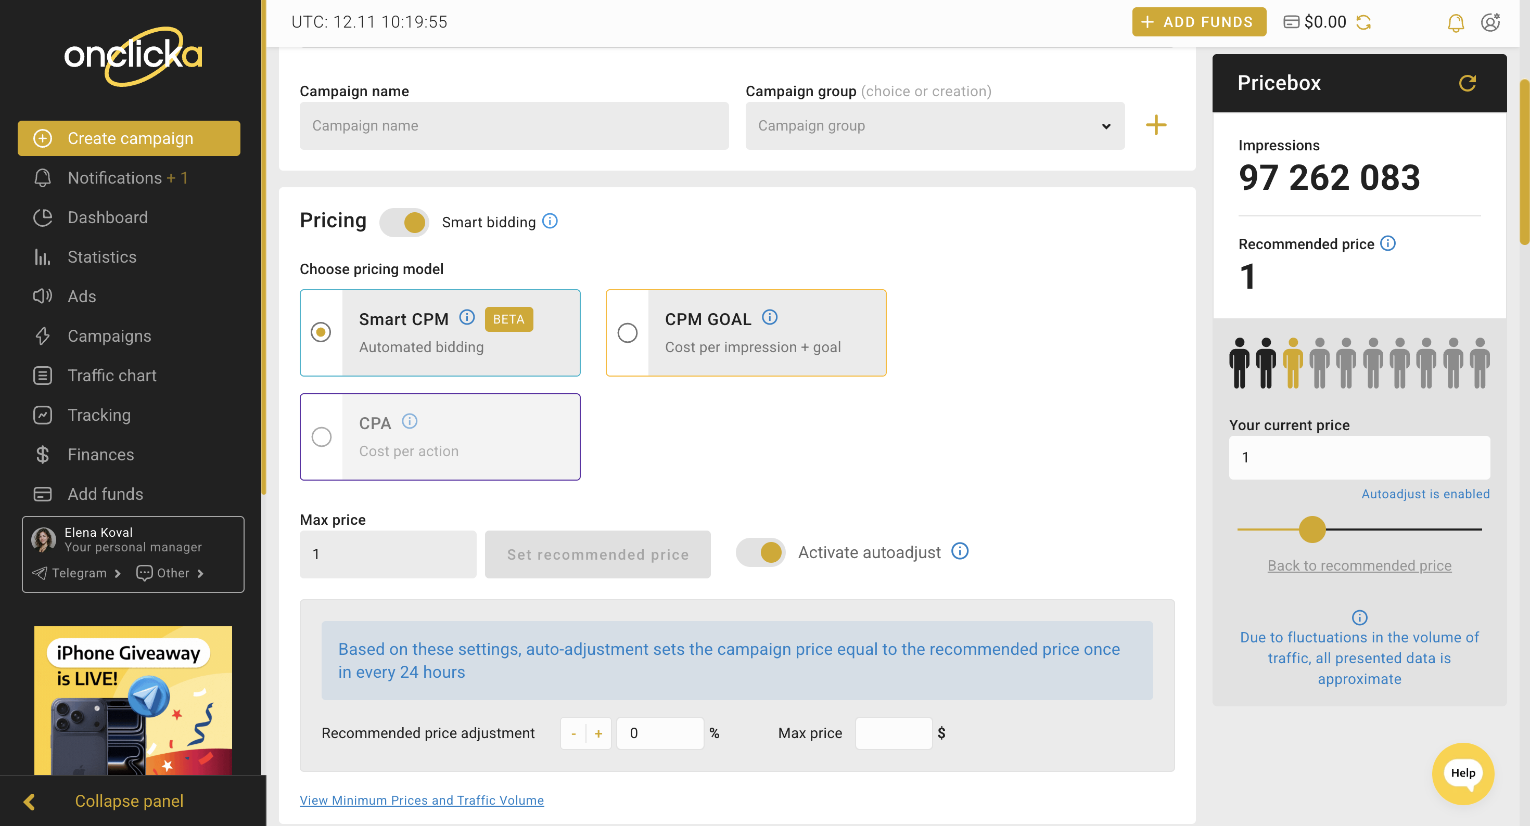
Task: Click the ADD FUNDS button
Action: tap(1198, 22)
